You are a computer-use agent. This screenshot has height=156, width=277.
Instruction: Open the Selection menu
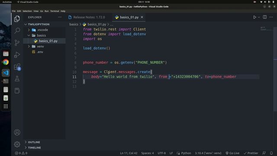[x=27, y=11]
